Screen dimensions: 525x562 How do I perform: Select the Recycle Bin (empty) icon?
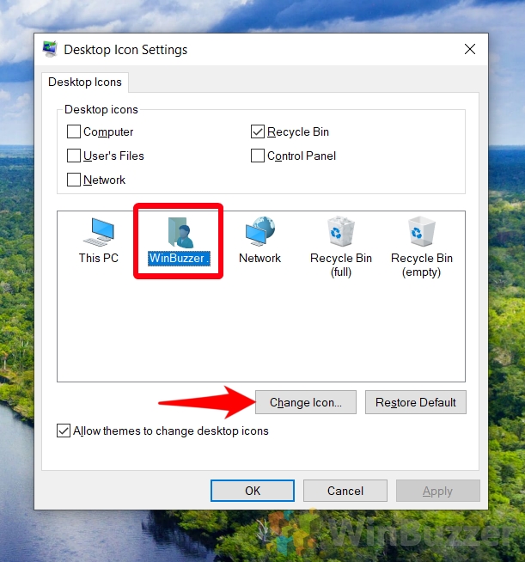point(421,231)
